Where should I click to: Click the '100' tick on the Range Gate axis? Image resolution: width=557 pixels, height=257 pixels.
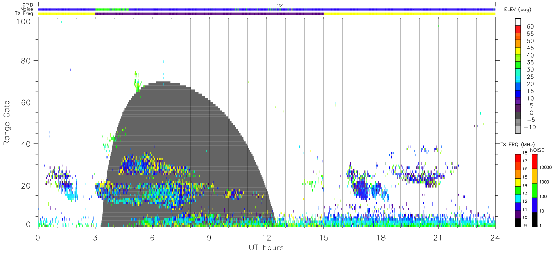pyautogui.click(x=24, y=21)
